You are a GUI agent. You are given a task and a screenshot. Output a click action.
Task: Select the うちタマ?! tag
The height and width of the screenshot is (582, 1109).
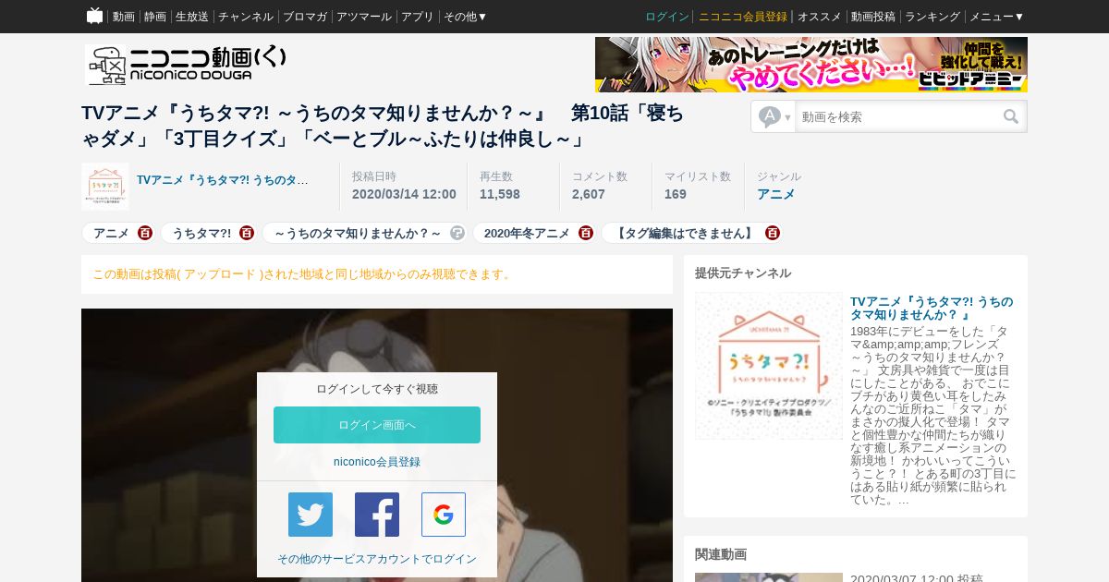coord(201,233)
